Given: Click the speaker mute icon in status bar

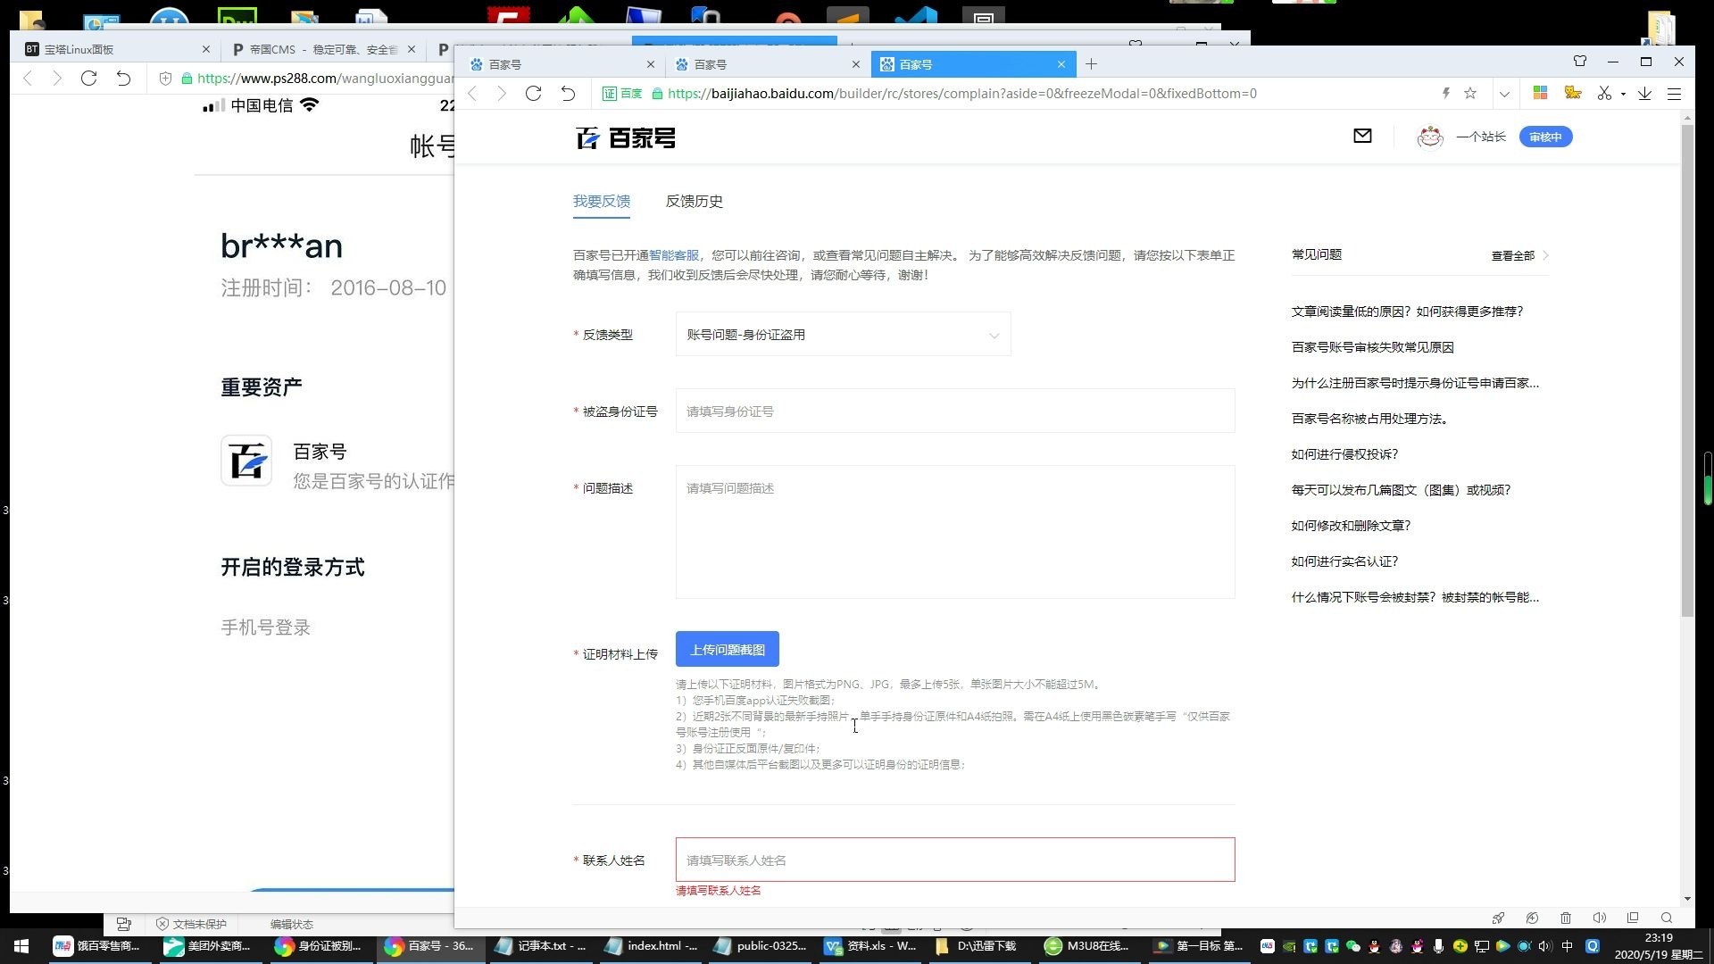Looking at the screenshot, I should coord(1600,918).
